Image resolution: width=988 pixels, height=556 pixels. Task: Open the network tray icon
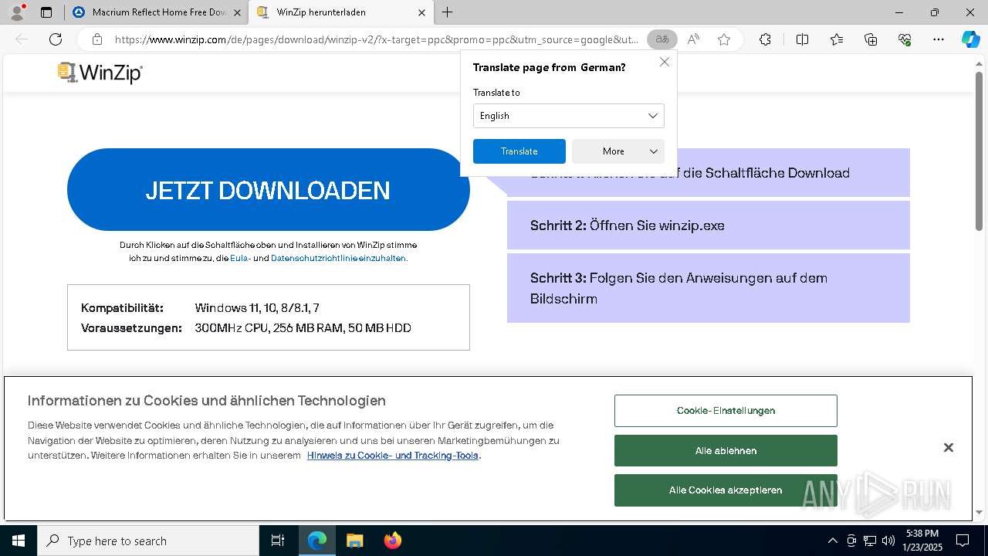(x=870, y=541)
